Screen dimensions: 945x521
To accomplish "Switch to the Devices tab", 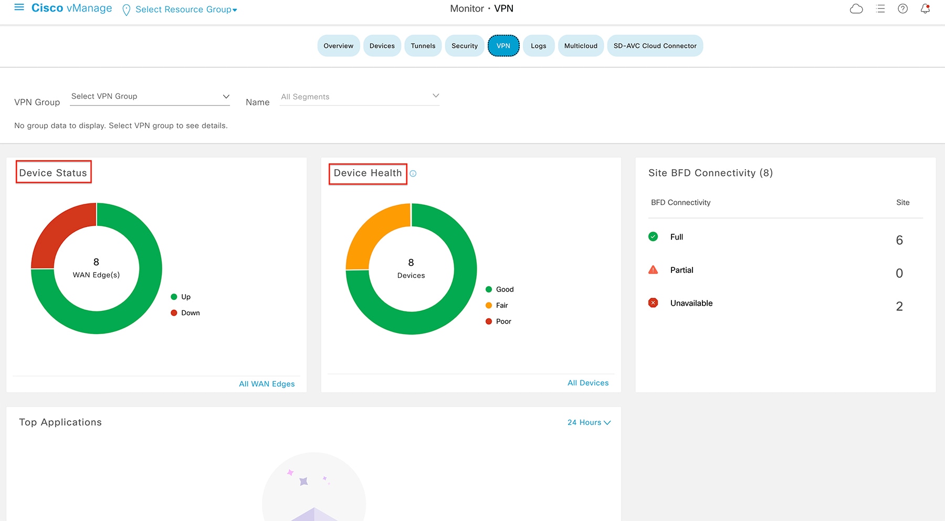I will point(382,46).
